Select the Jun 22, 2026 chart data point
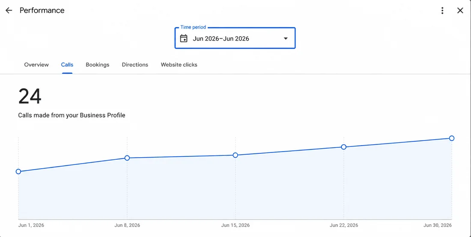 [x=344, y=147]
